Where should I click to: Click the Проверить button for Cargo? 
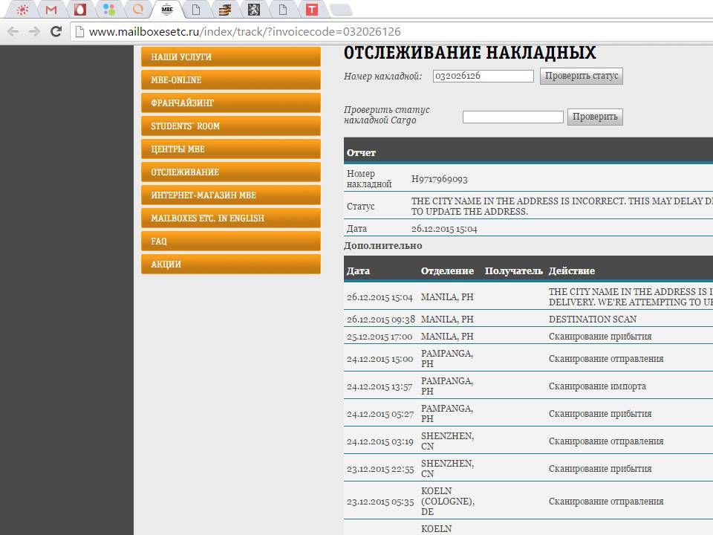click(595, 117)
